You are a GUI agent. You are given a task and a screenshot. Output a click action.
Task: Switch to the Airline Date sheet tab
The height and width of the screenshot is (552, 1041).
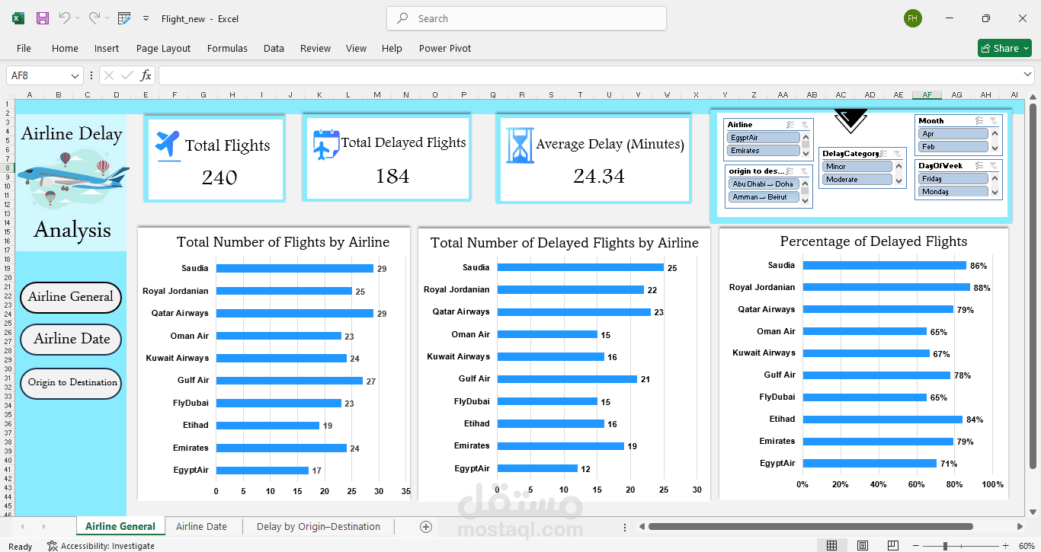click(201, 526)
